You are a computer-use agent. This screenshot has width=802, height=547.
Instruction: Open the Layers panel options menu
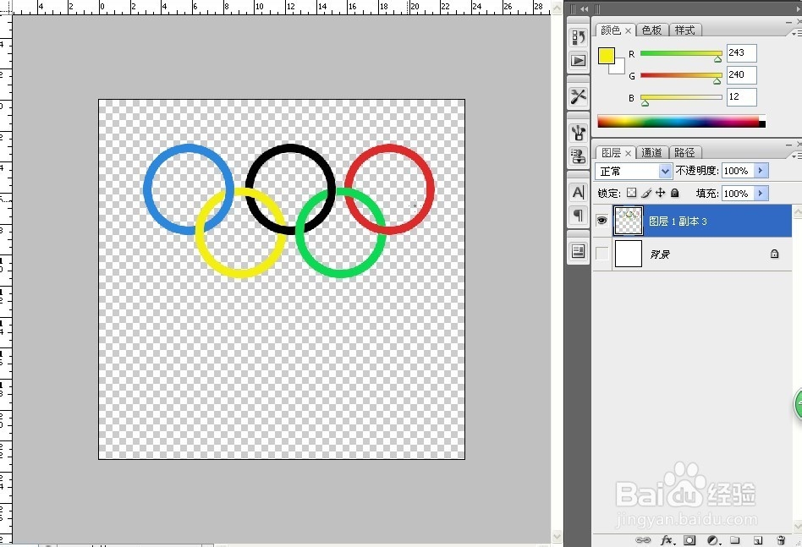pos(796,155)
